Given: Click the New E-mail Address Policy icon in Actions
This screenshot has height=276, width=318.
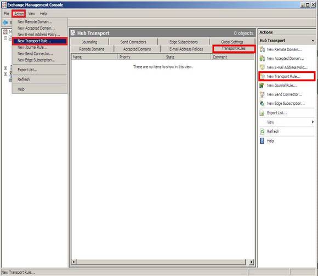Looking at the screenshot, I should pyautogui.click(x=262, y=67).
